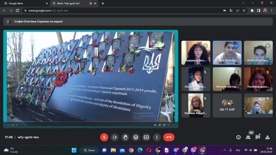Open the Activities icon in Meet

point(268,137)
